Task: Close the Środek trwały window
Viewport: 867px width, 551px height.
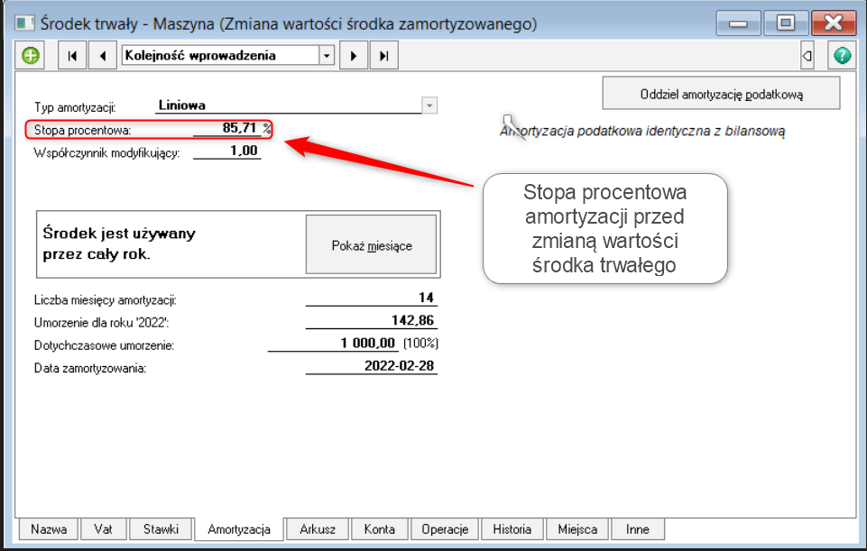Action: click(834, 23)
